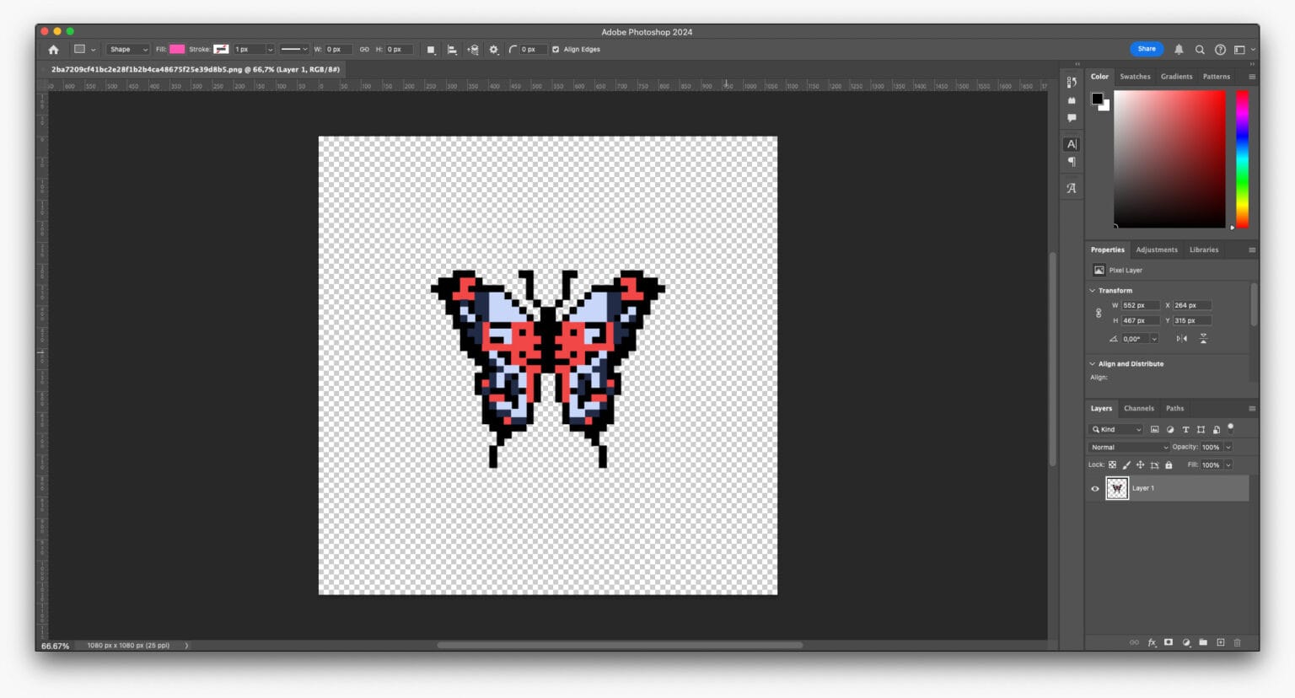Open the Adjustments panel
The width and height of the screenshot is (1295, 698).
(1156, 250)
